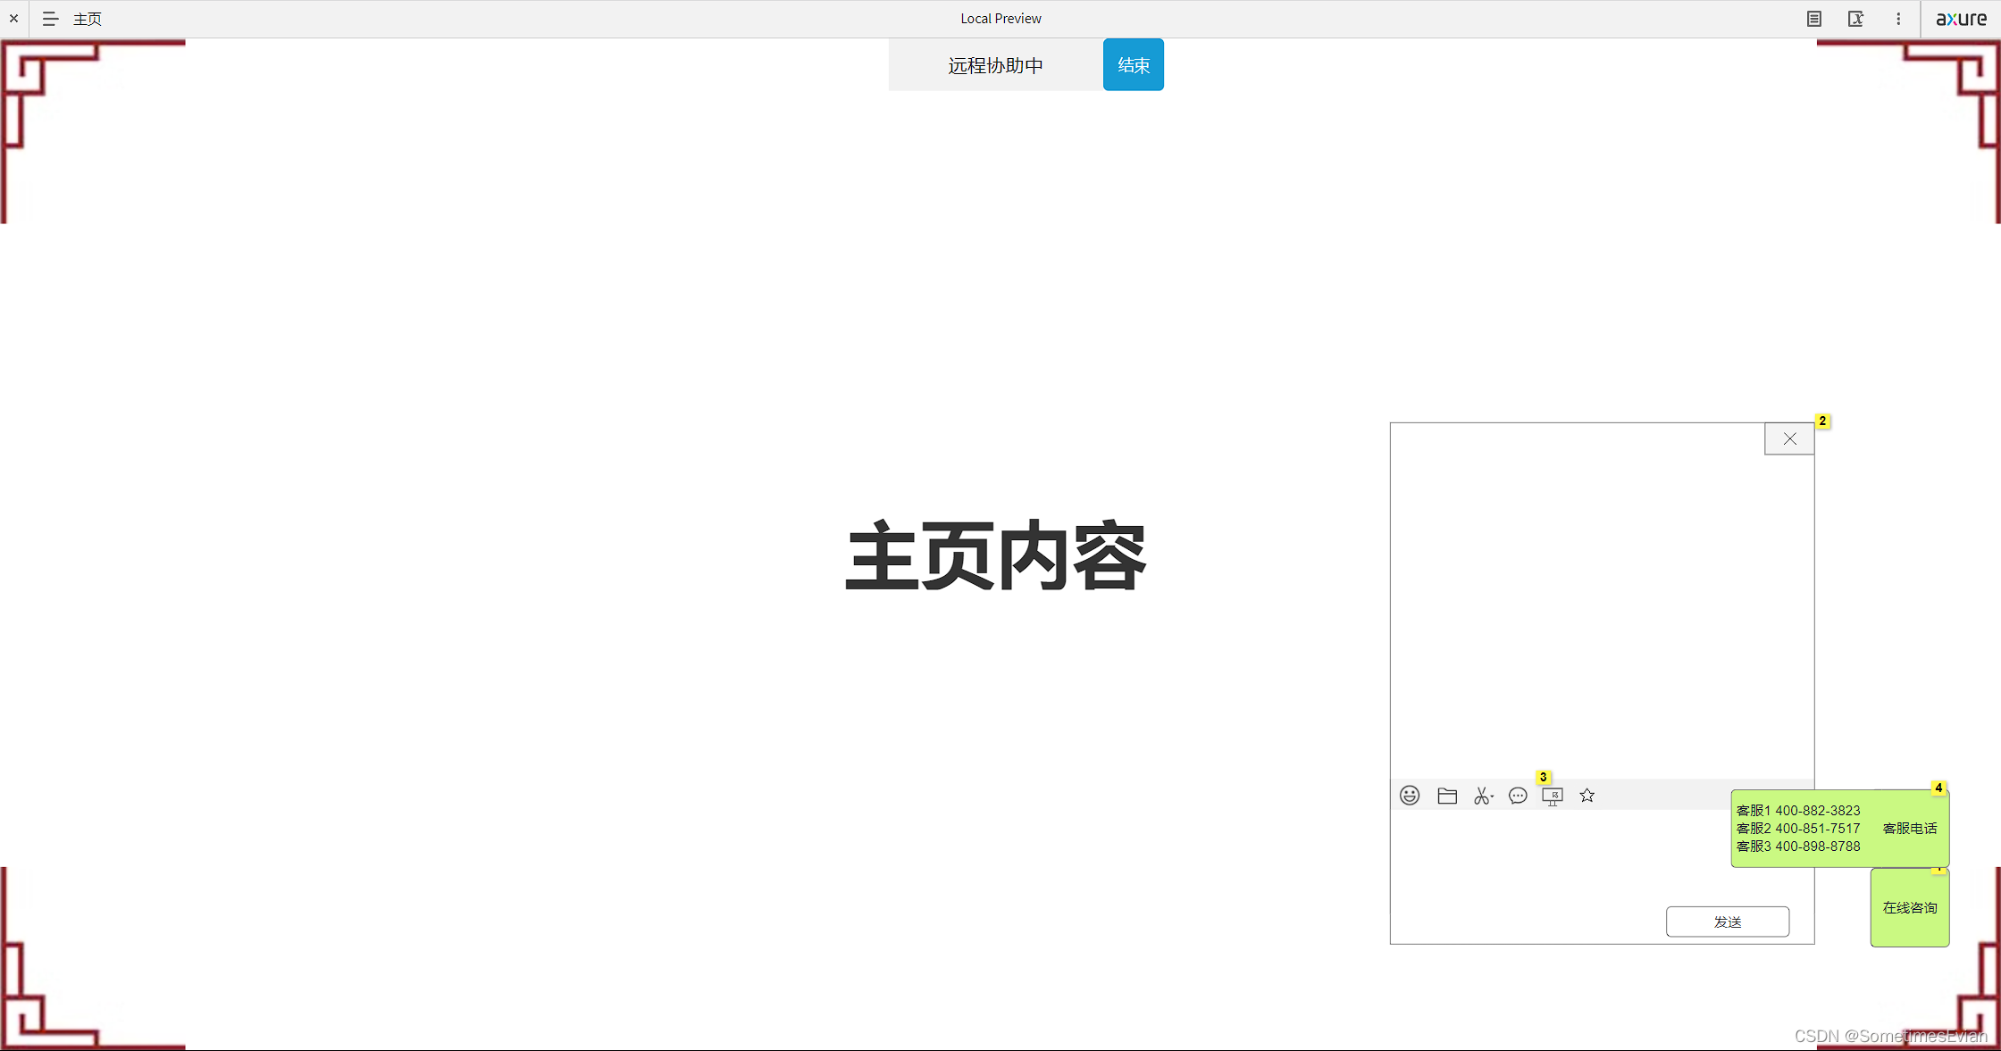Click the folder file attach icon

click(1447, 796)
